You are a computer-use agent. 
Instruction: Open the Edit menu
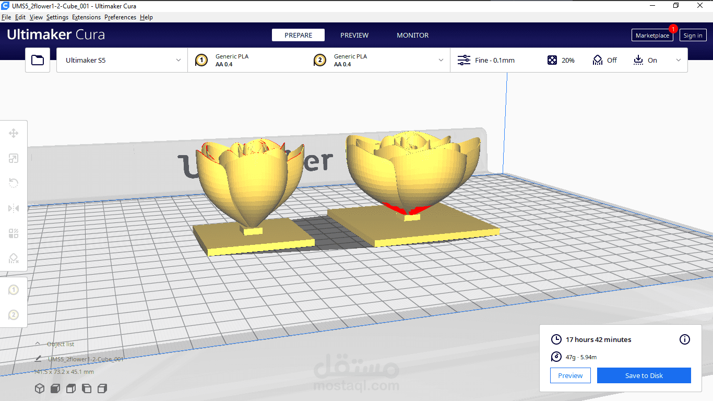20,17
